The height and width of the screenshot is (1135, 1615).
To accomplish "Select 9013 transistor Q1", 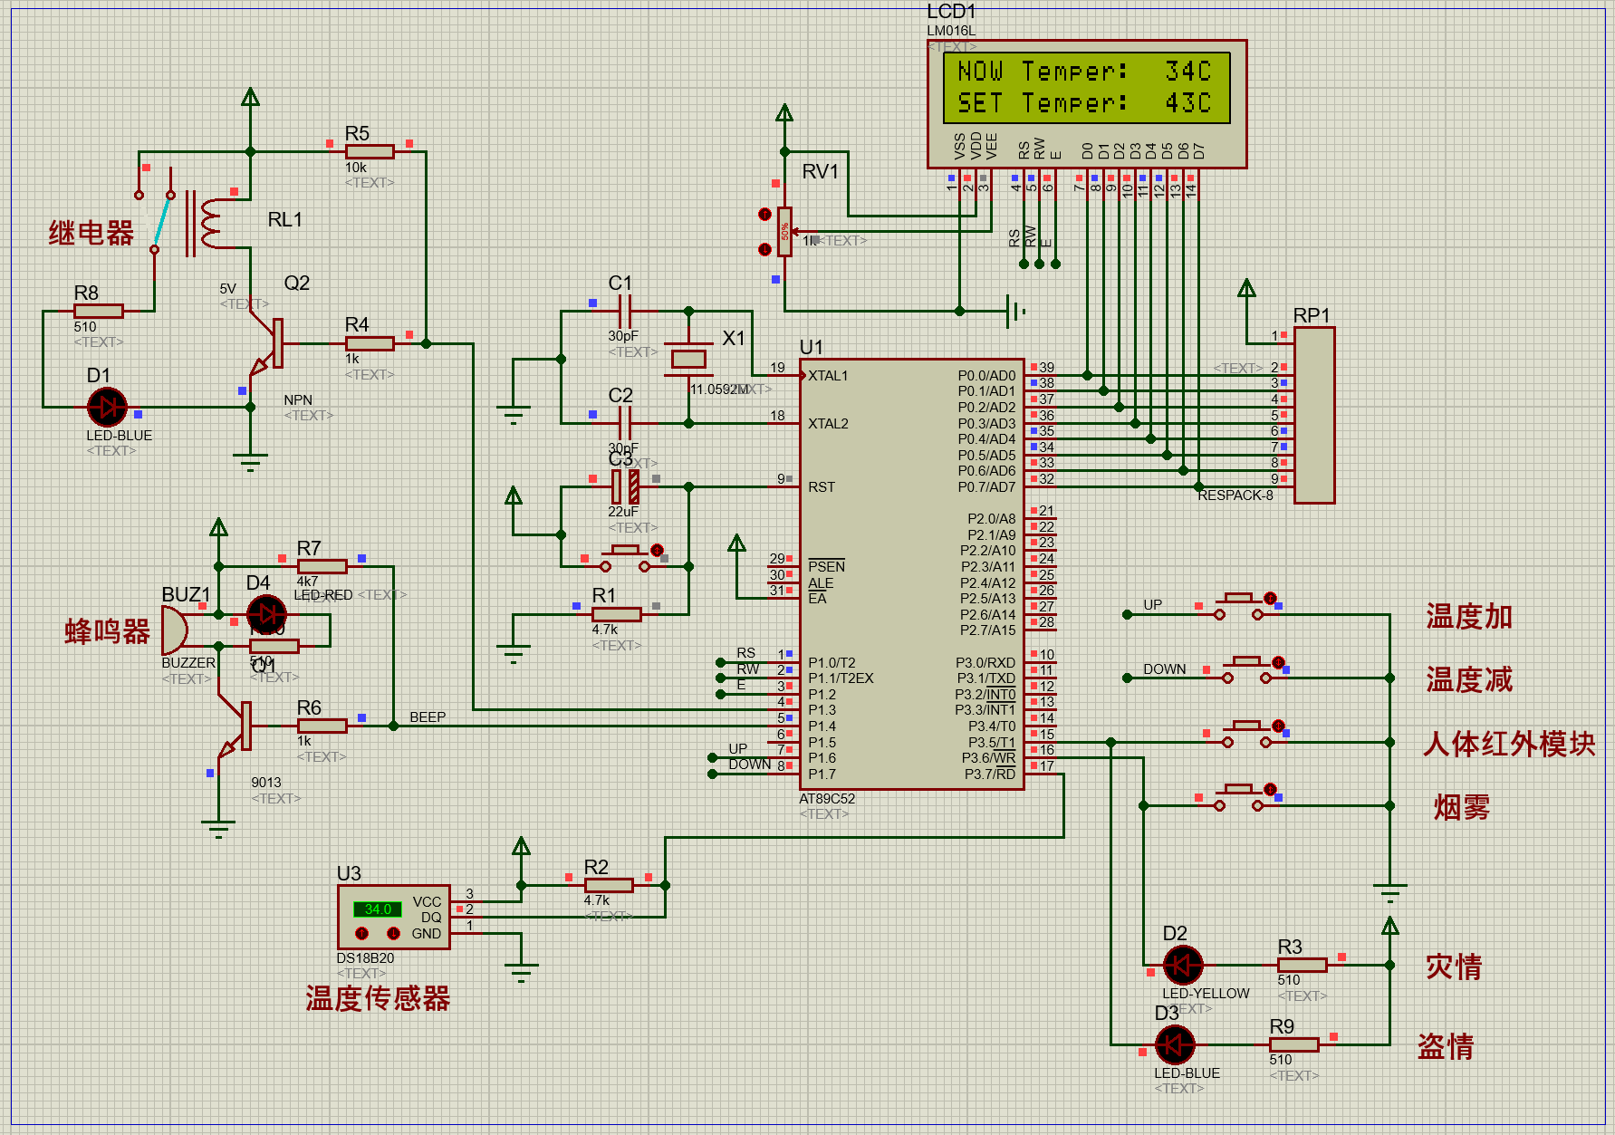I will [236, 726].
